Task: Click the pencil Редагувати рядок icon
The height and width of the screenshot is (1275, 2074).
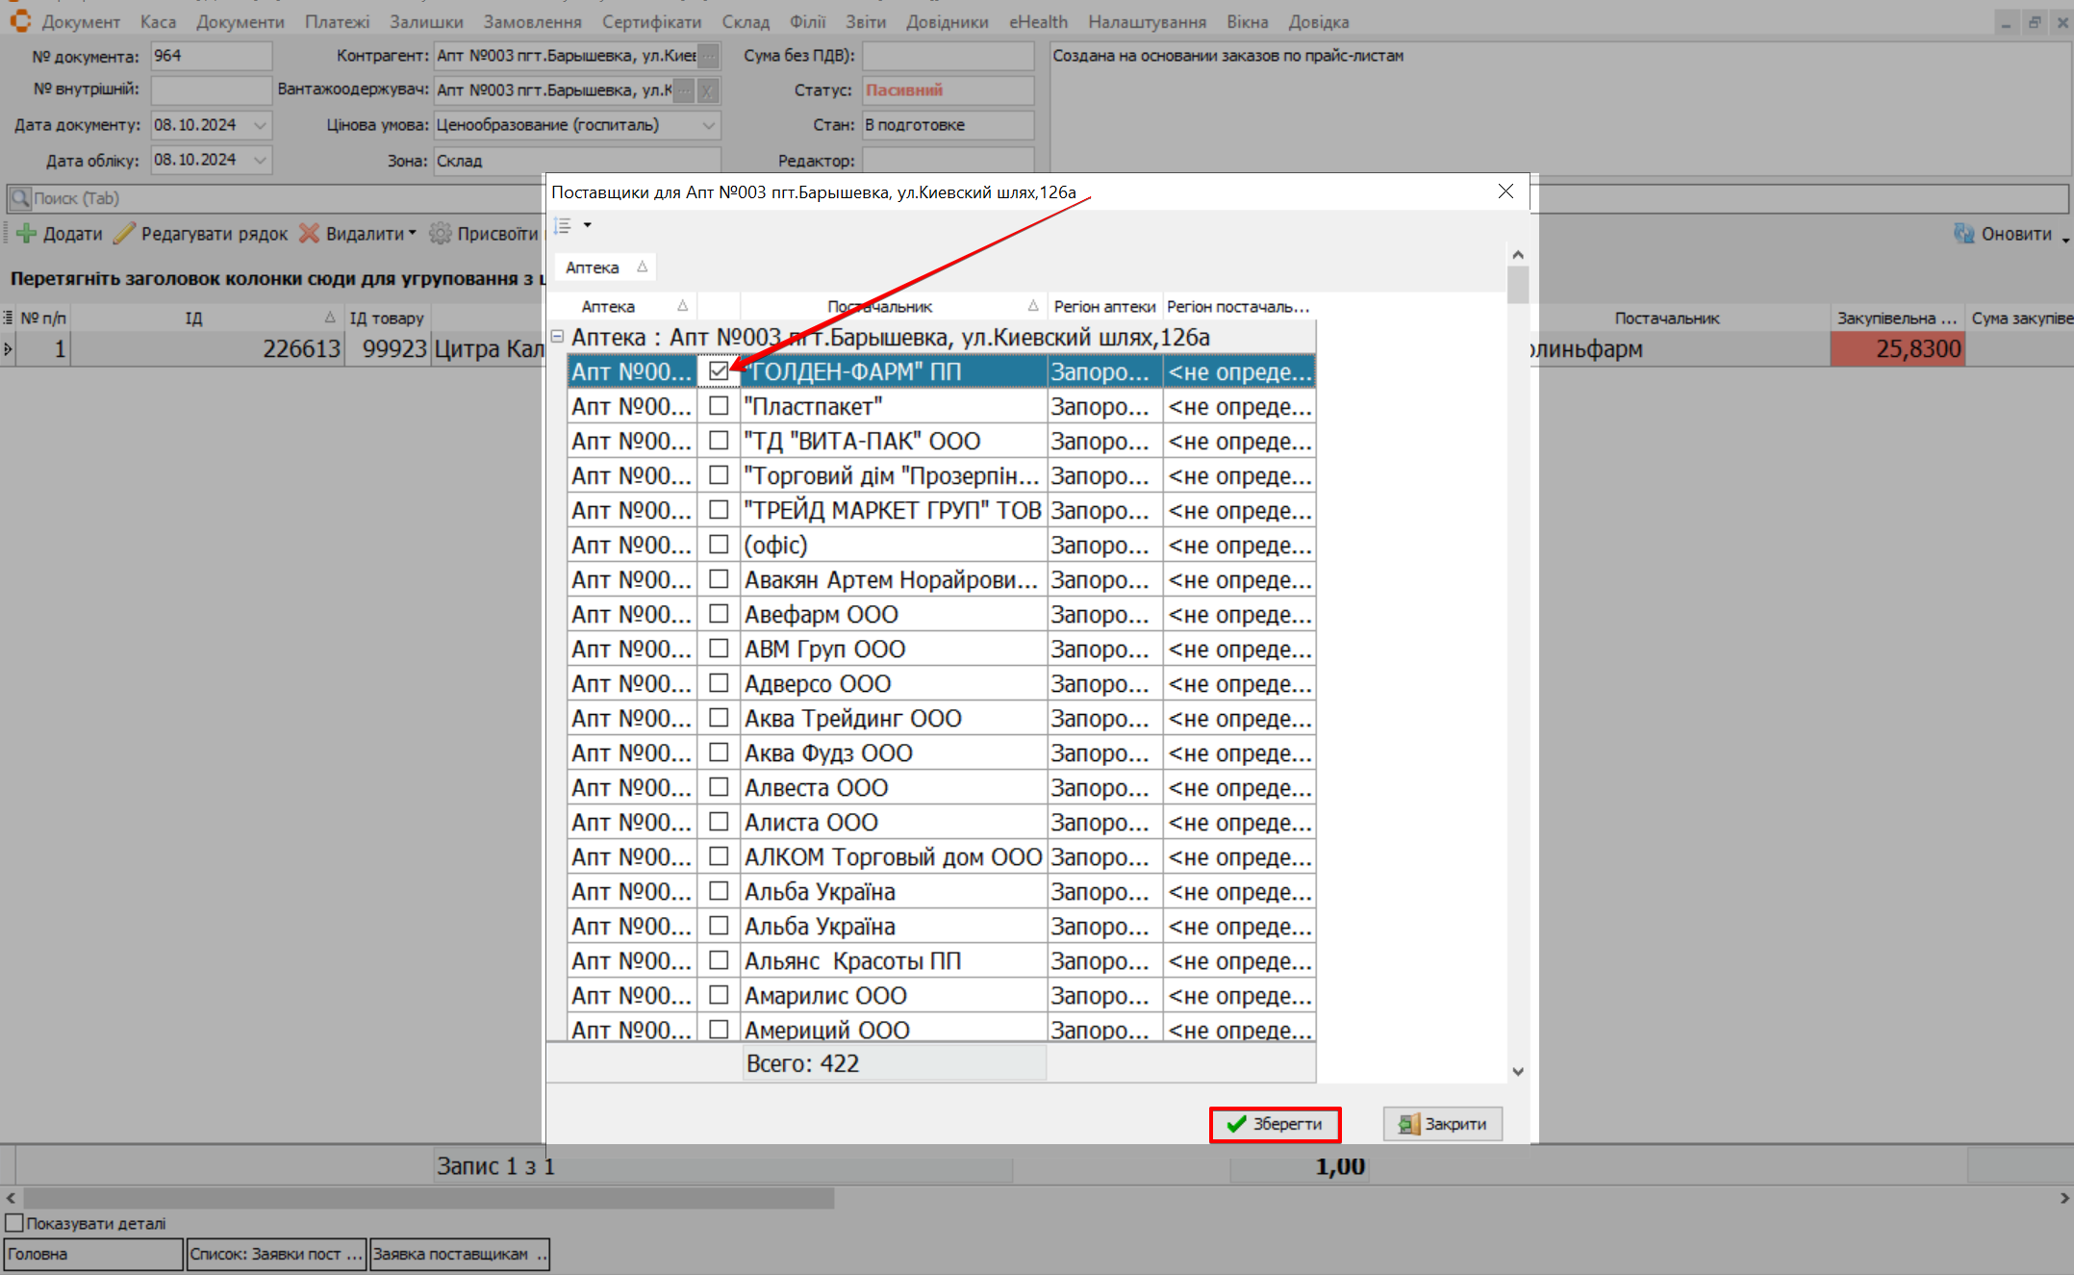Action: tap(124, 234)
